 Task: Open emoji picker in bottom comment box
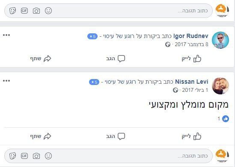tap(48, 156)
